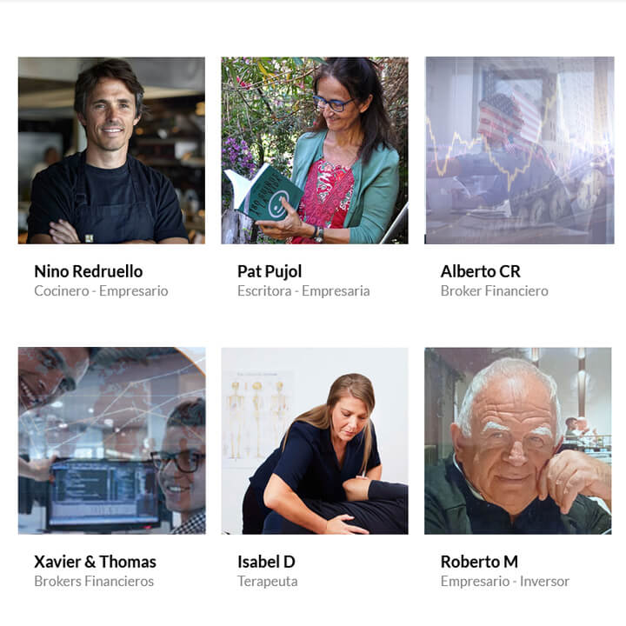Select the Empresario - Inversor subtitle
This screenshot has width=626, height=626.
point(504,582)
